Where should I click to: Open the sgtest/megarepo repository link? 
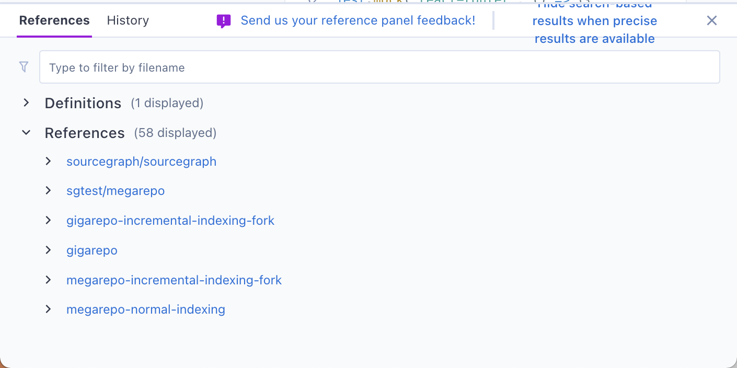116,191
